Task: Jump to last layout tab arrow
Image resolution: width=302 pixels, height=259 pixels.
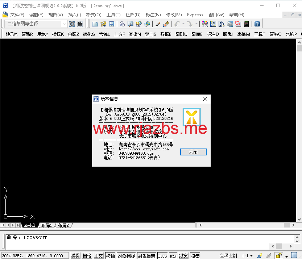Action: coord(18,225)
